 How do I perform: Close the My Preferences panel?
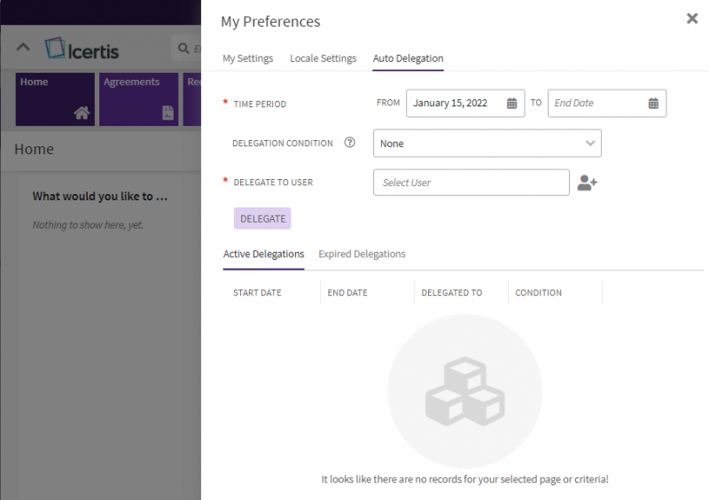[692, 19]
